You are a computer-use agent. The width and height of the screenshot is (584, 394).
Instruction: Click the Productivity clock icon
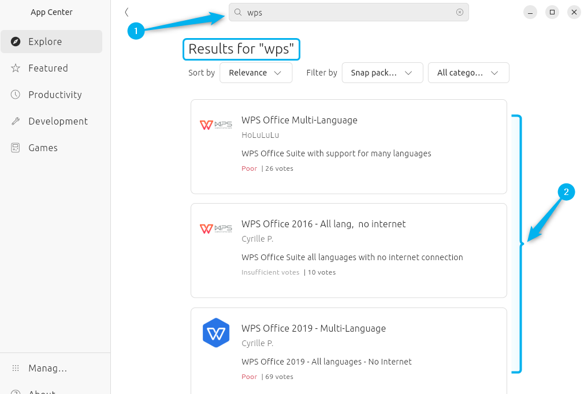(16, 94)
